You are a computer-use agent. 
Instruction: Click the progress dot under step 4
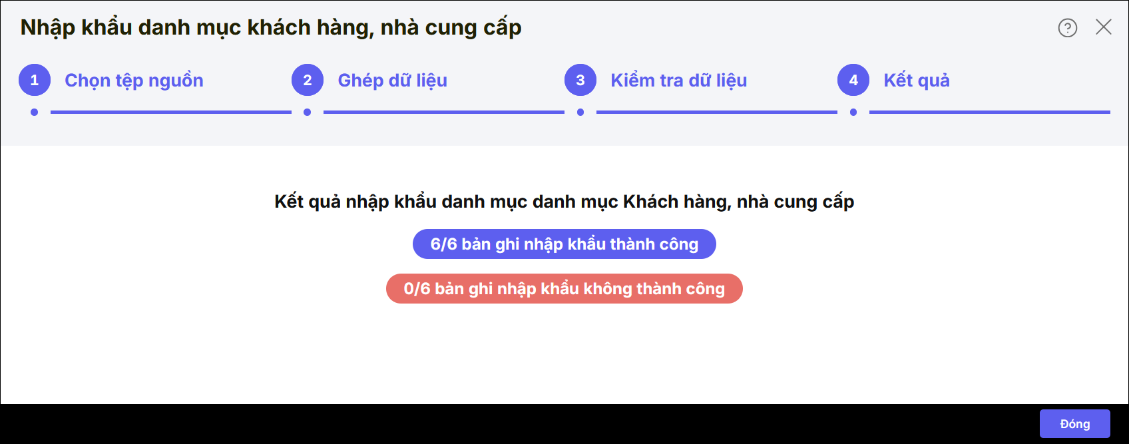point(853,112)
